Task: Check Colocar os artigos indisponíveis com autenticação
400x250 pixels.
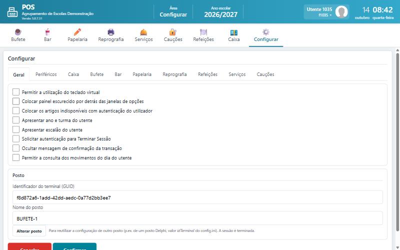Action: tap(16, 110)
